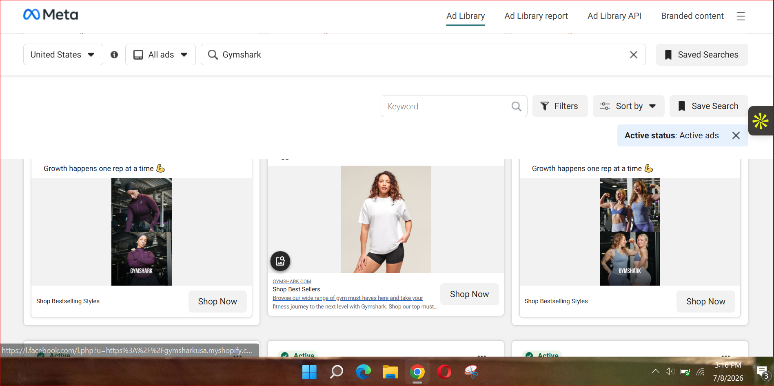
Task: Launch Opera browser from taskbar
Action: tap(444, 372)
